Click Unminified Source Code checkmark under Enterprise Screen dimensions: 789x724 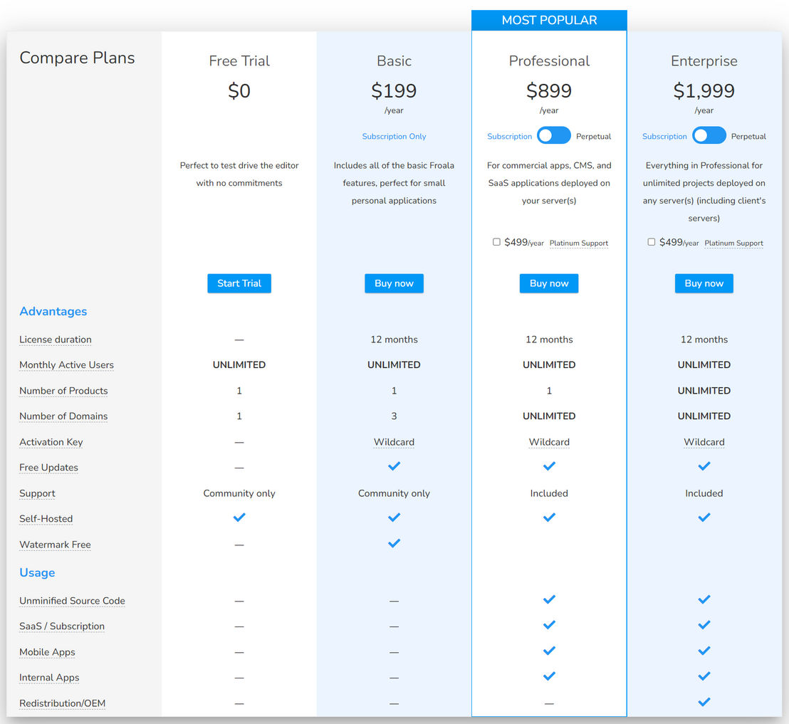click(x=704, y=599)
